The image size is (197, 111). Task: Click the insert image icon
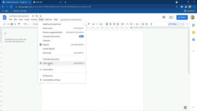coord(101,24)
